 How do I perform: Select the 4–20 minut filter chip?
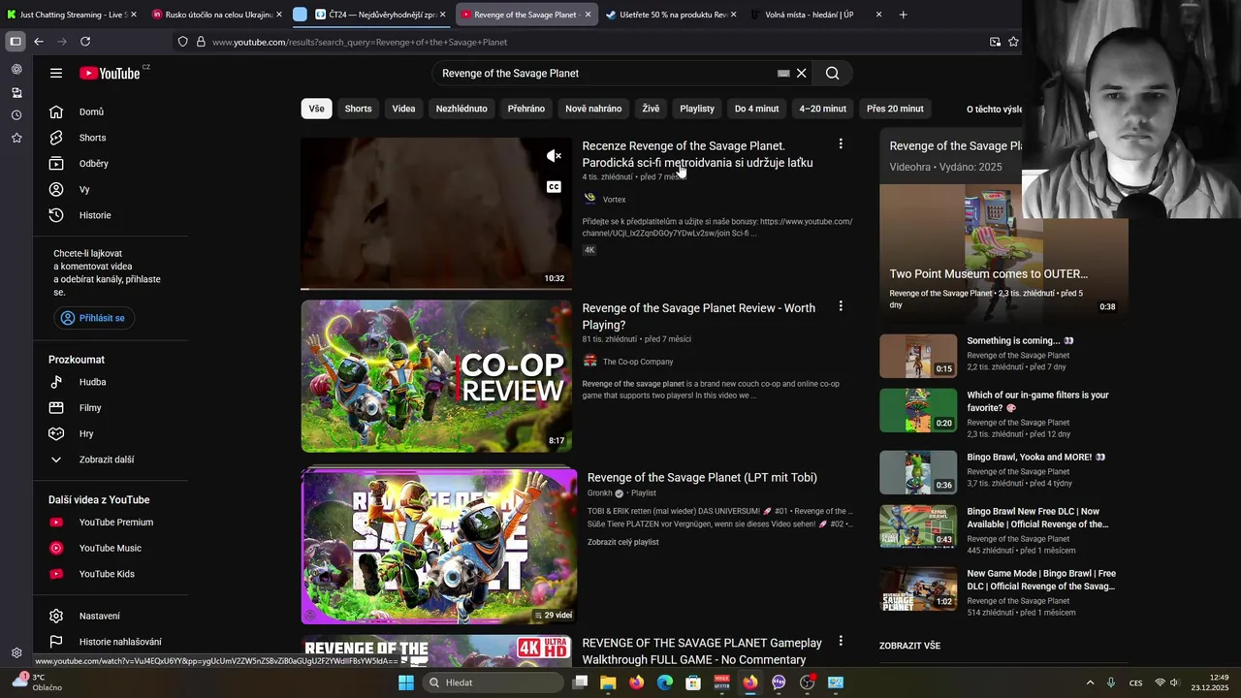(822, 109)
